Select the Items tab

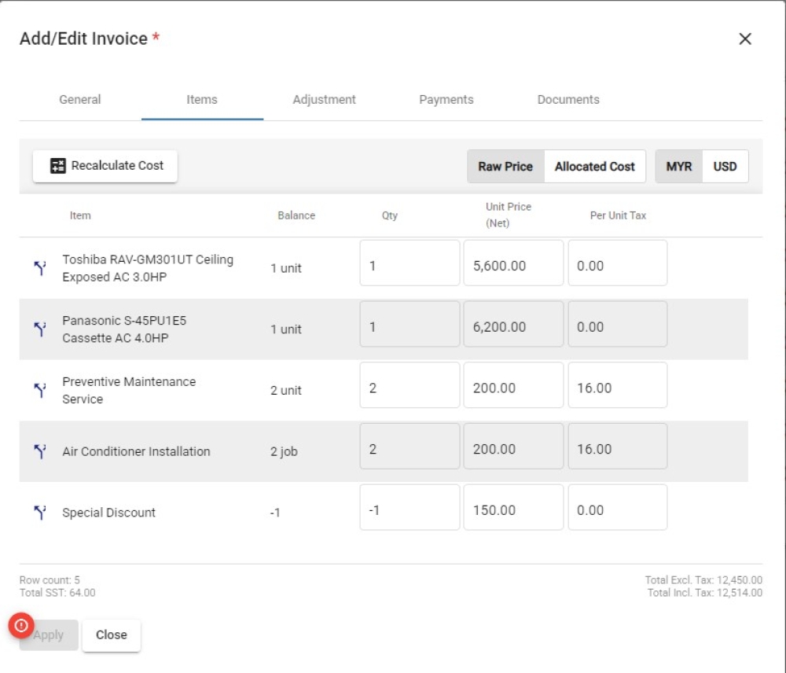tap(202, 99)
